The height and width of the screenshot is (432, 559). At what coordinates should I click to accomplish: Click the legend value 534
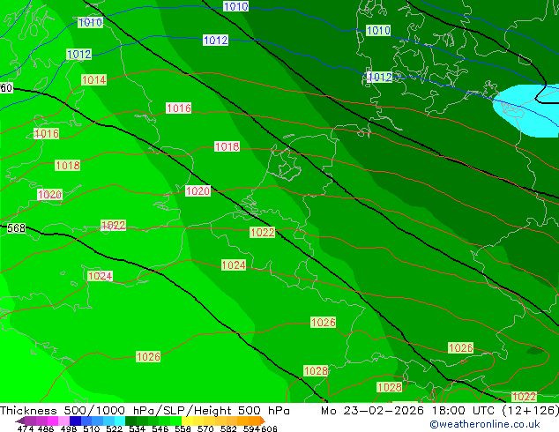tap(138, 428)
